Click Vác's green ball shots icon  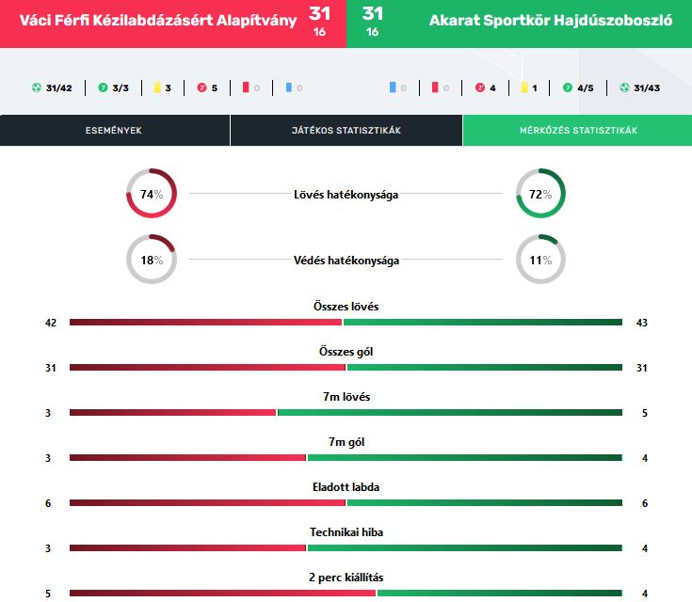click(37, 87)
